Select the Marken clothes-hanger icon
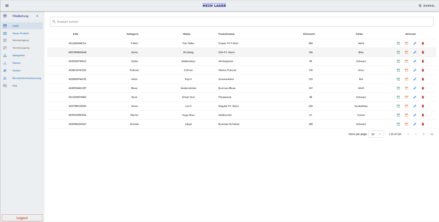This screenshot has width=439, height=222. (5, 63)
